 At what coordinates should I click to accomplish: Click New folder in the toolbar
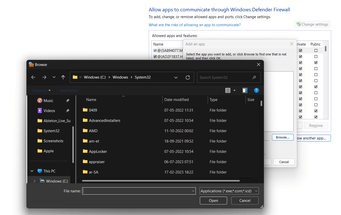pos(69,90)
